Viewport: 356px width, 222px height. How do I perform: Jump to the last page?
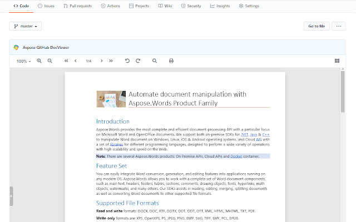pyautogui.click(x=111, y=60)
